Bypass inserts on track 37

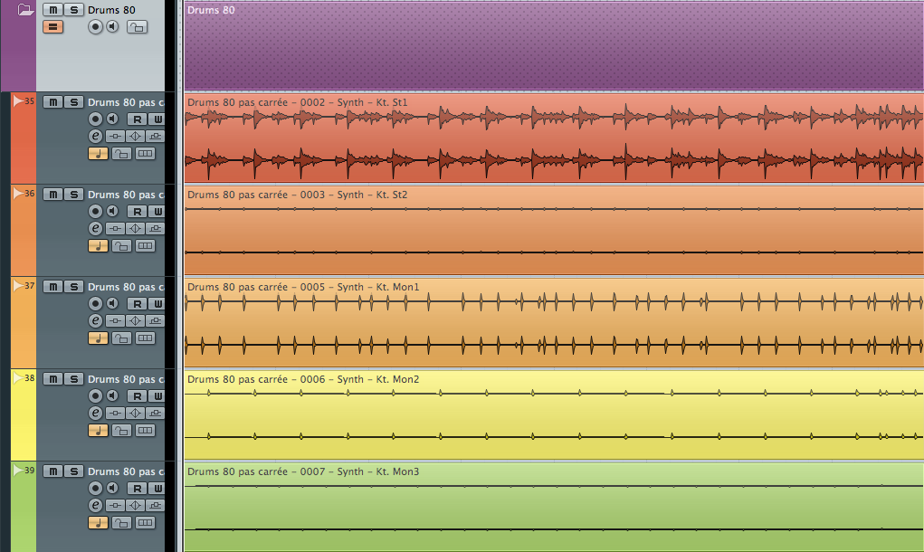[116, 320]
